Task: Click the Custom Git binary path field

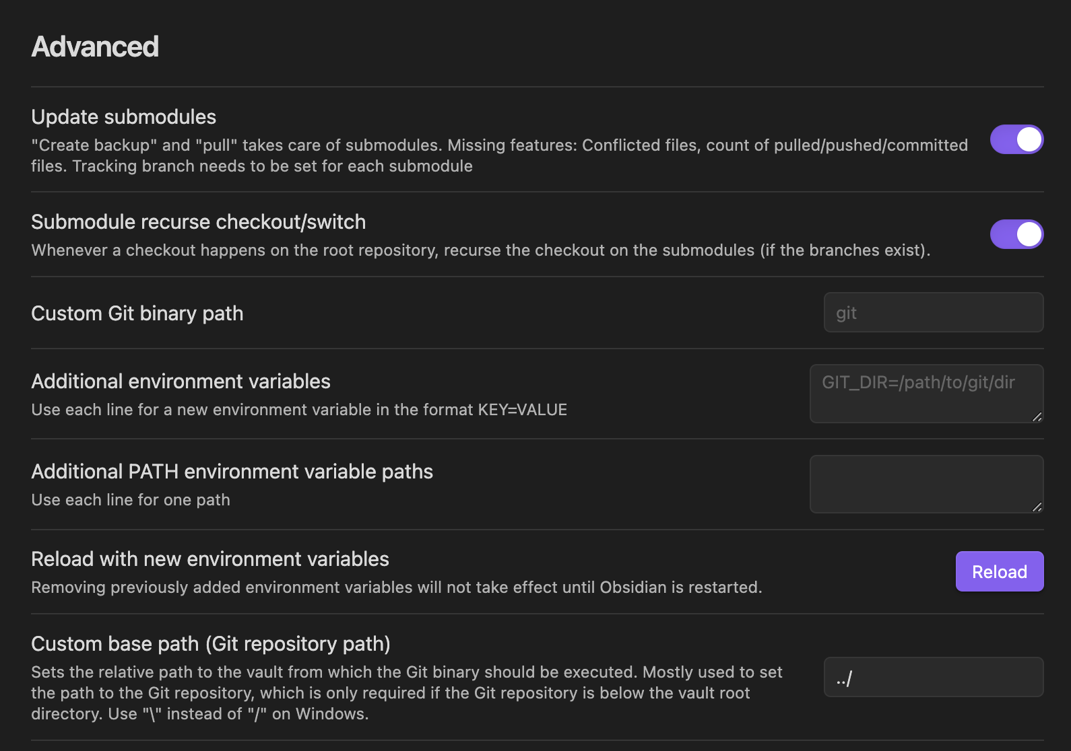Action: (933, 312)
